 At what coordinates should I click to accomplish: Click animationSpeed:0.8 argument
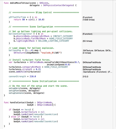[x=58, y=64]
